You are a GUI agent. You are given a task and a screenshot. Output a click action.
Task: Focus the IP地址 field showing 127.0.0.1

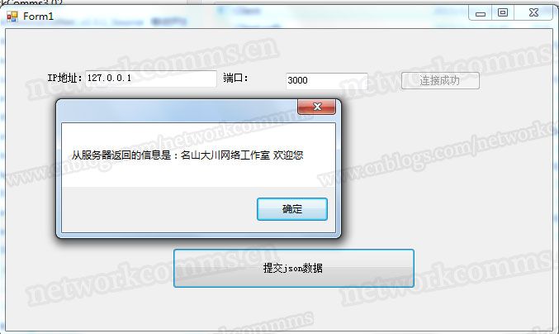tap(151, 79)
